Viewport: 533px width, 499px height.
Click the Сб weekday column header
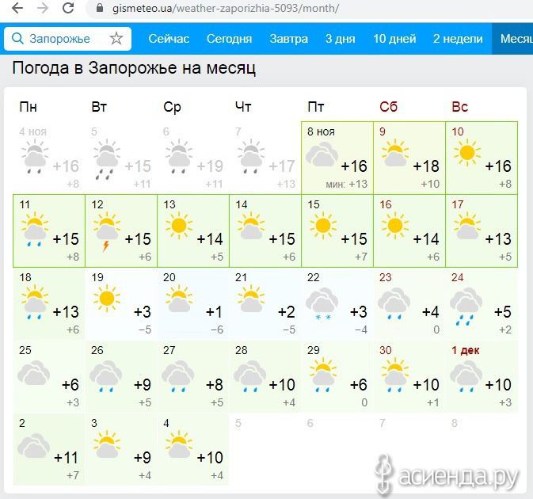[x=388, y=107]
